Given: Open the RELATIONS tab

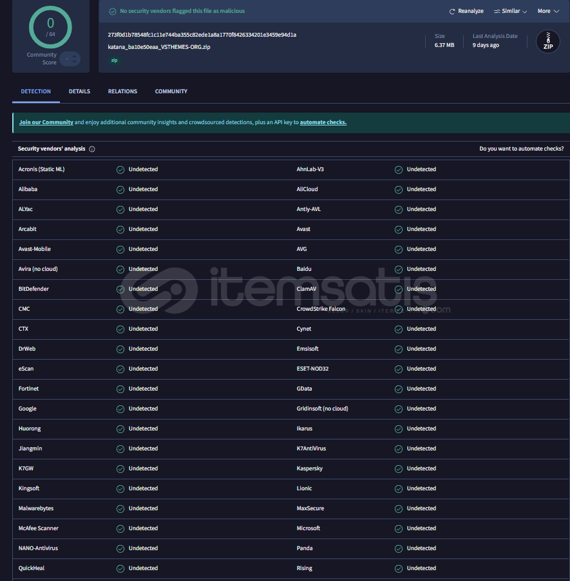Looking at the screenshot, I should tap(122, 91).
